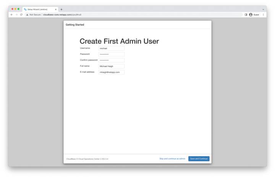Viewport: 275px width, 178px height.
Task: Select the Full name text box
Action: click(111, 66)
